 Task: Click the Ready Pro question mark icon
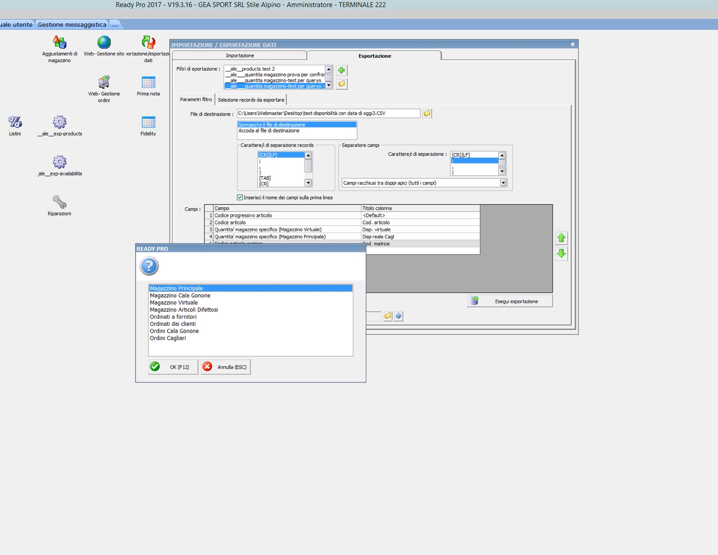[x=149, y=266]
